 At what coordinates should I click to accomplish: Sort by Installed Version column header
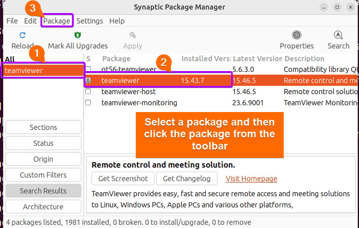coord(205,59)
